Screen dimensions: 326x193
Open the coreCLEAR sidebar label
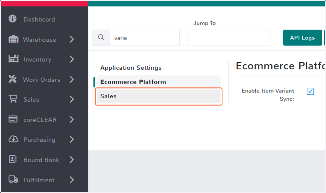40,120
